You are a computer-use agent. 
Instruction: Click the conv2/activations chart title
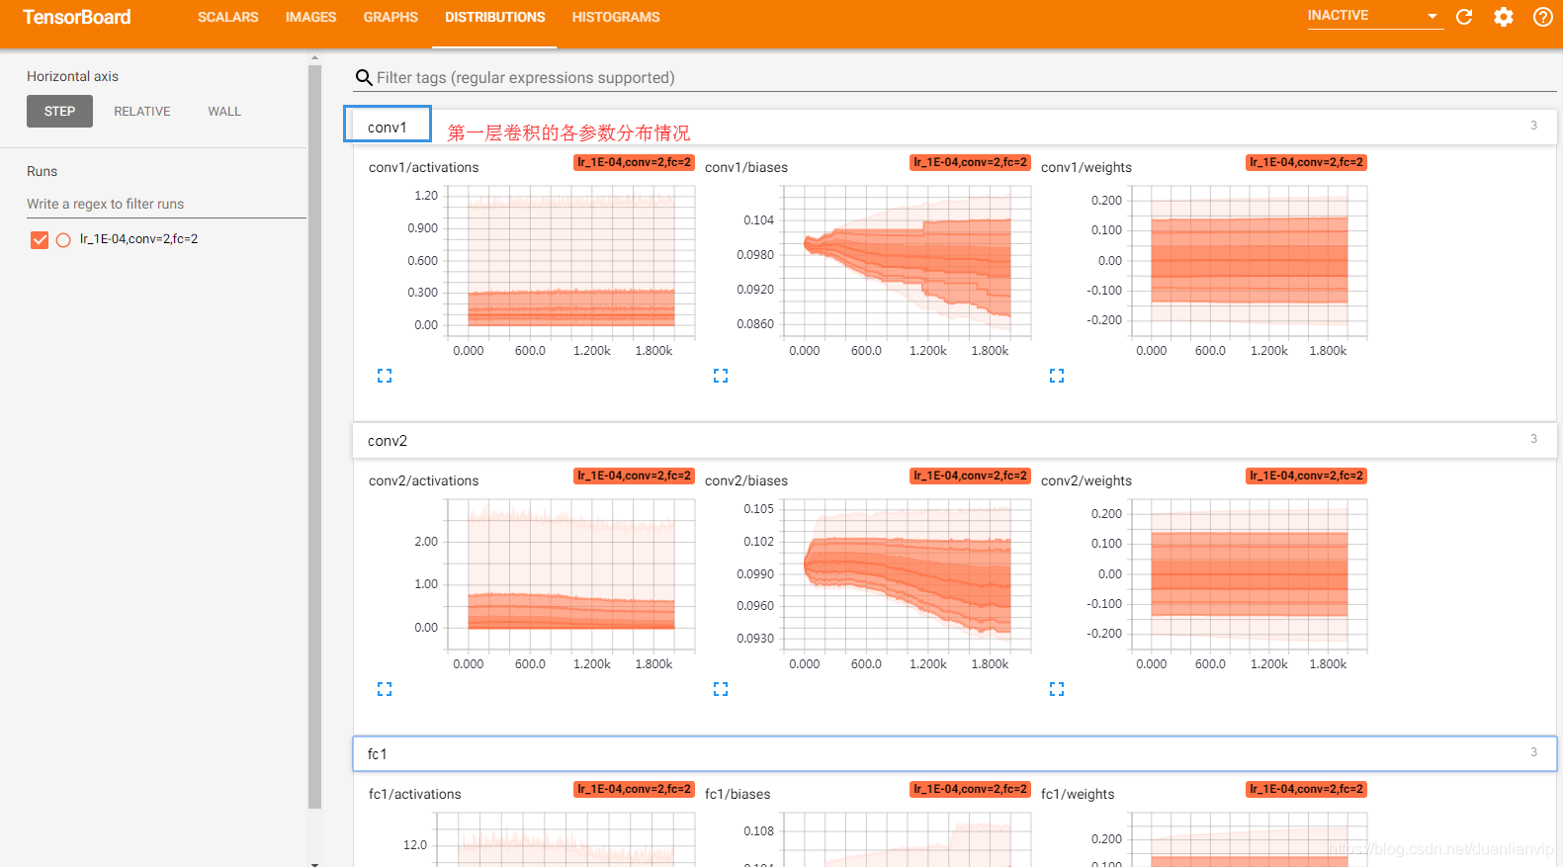(x=423, y=481)
